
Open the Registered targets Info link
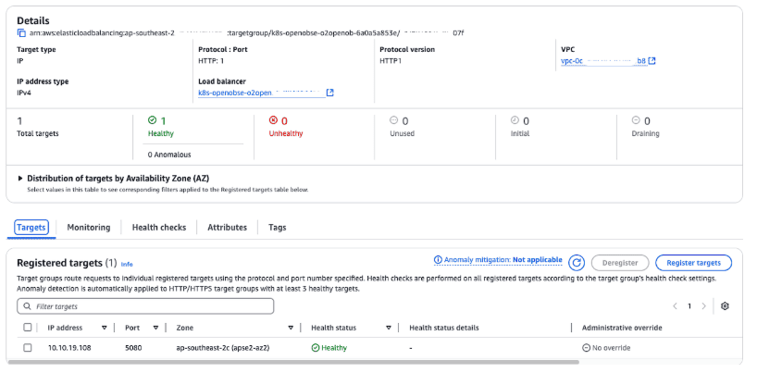point(127,264)
